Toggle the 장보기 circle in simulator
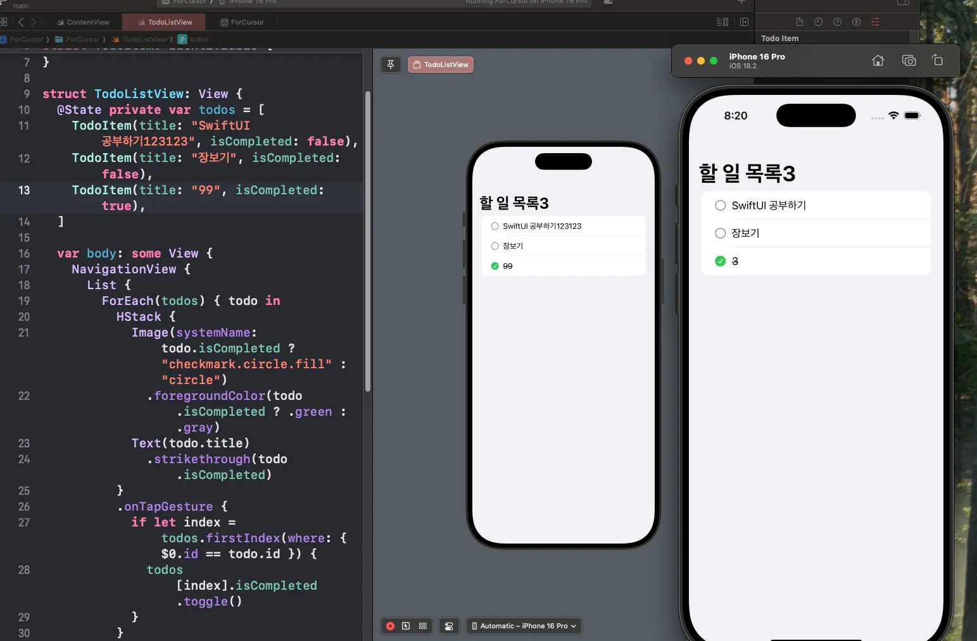Viewport: 977px width, 641px height. click(x=720, y=233)
